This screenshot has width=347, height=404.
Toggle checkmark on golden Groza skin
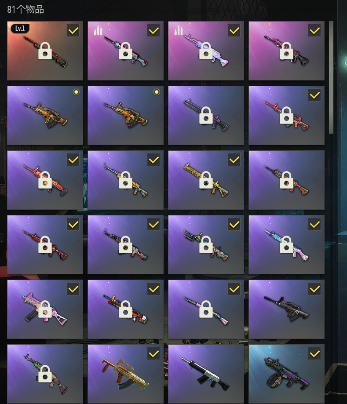click(153, 353)
